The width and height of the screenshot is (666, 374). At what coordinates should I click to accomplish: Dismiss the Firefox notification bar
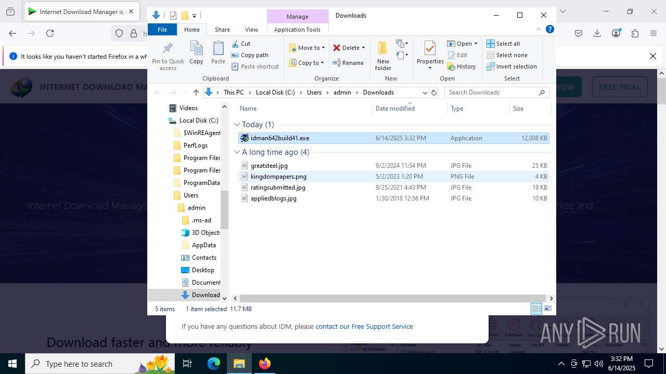[653, 56]
